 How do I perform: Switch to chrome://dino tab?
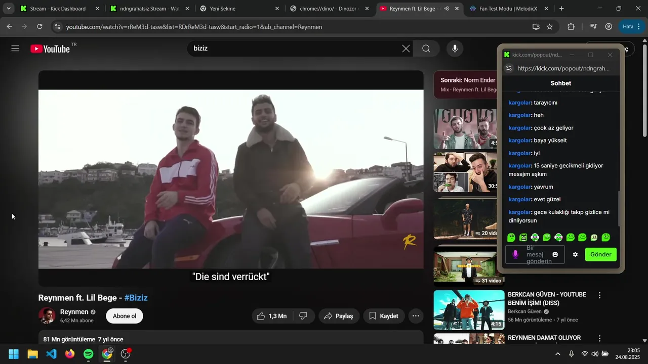point(330,9)
